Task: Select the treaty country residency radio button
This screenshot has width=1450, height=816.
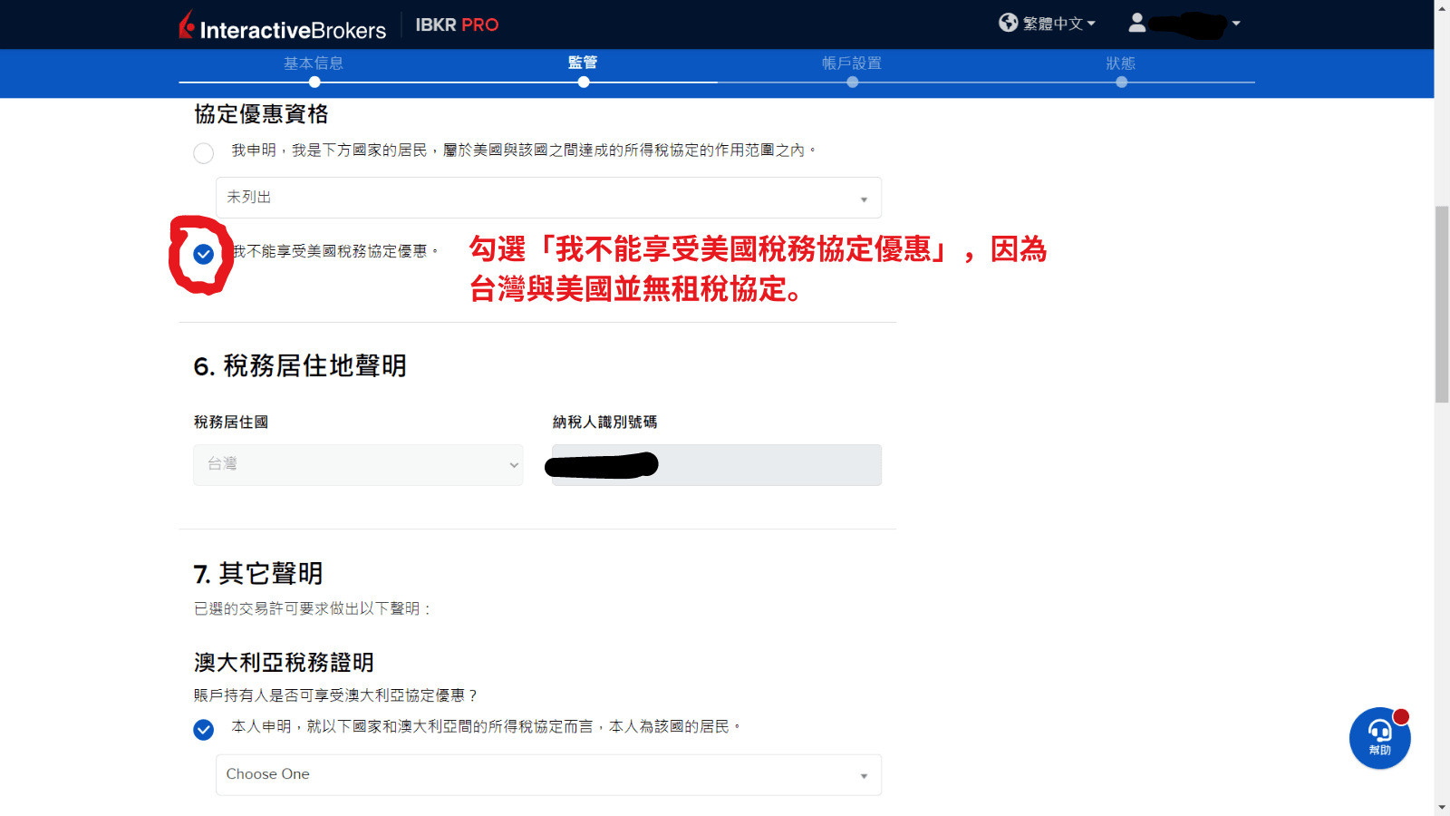Action: coord(203,152)
